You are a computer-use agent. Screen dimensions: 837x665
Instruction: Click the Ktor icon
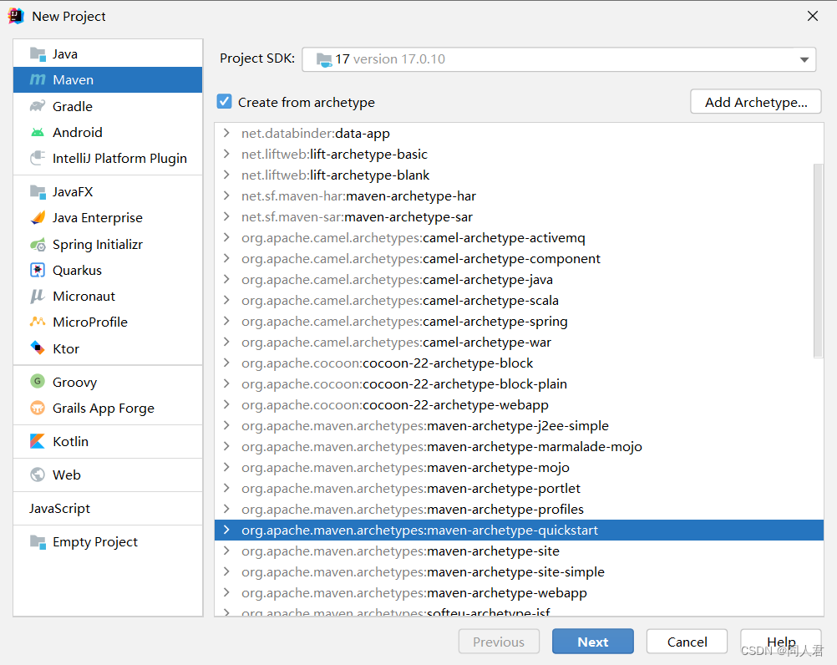click(38, 348)
